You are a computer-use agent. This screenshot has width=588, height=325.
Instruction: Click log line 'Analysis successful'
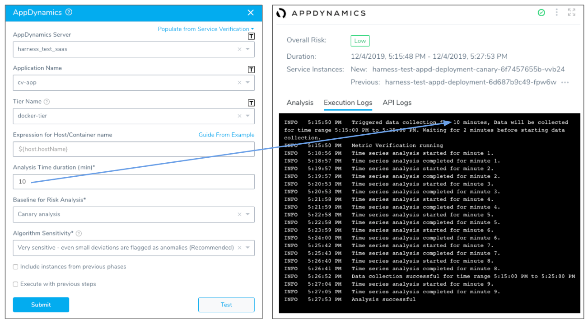[383, 299]
